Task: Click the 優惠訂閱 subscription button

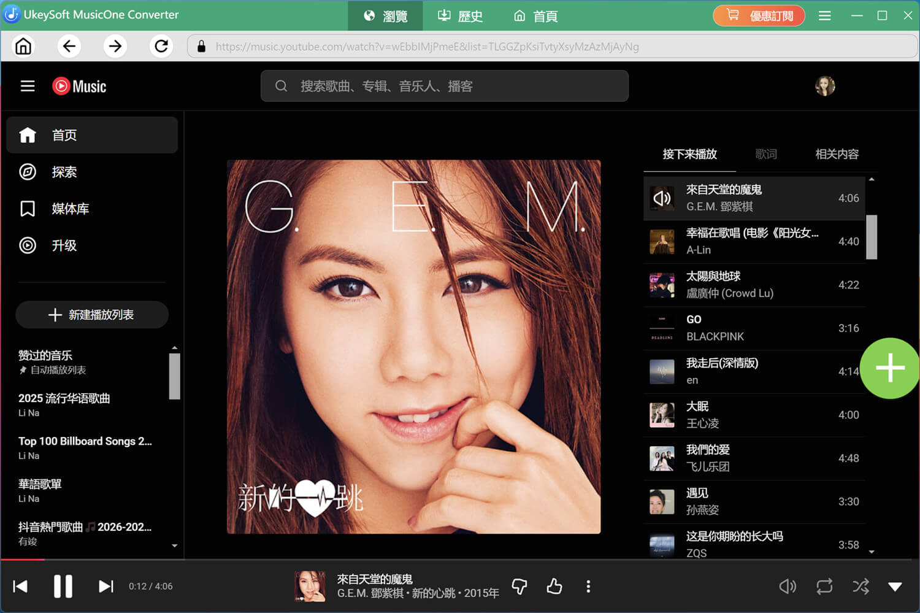Action: pyautogui.click(x=759, y=15)
